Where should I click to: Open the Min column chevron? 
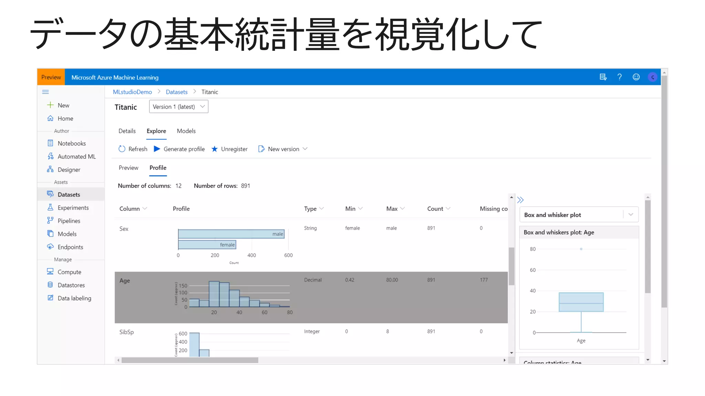[360, 208]
